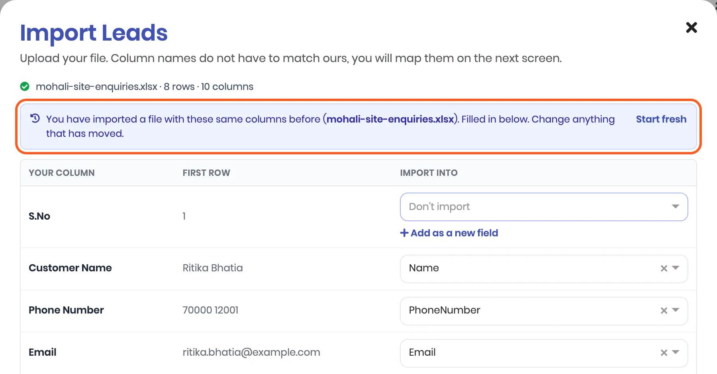This screenshot has height=374, width=717.
Task: Close the Import Leads dialog
Action: point(692,27)
